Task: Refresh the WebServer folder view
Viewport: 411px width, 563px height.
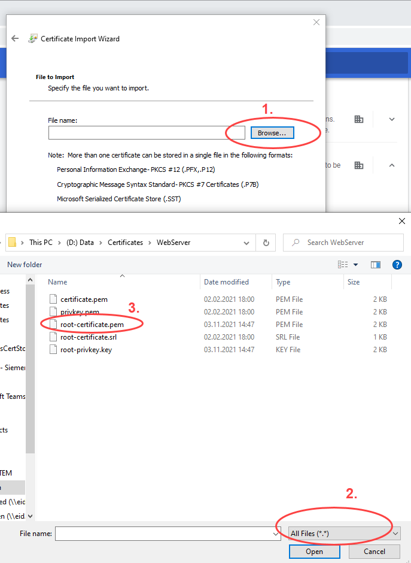Action: [266, 243]
